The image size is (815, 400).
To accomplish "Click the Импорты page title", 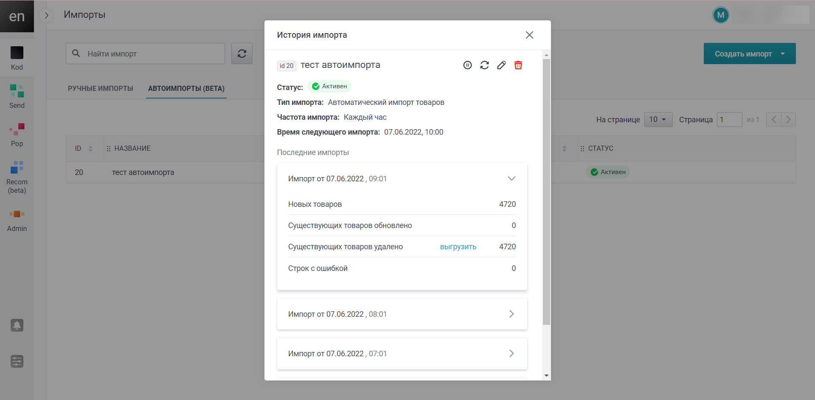I will [84, 15].
